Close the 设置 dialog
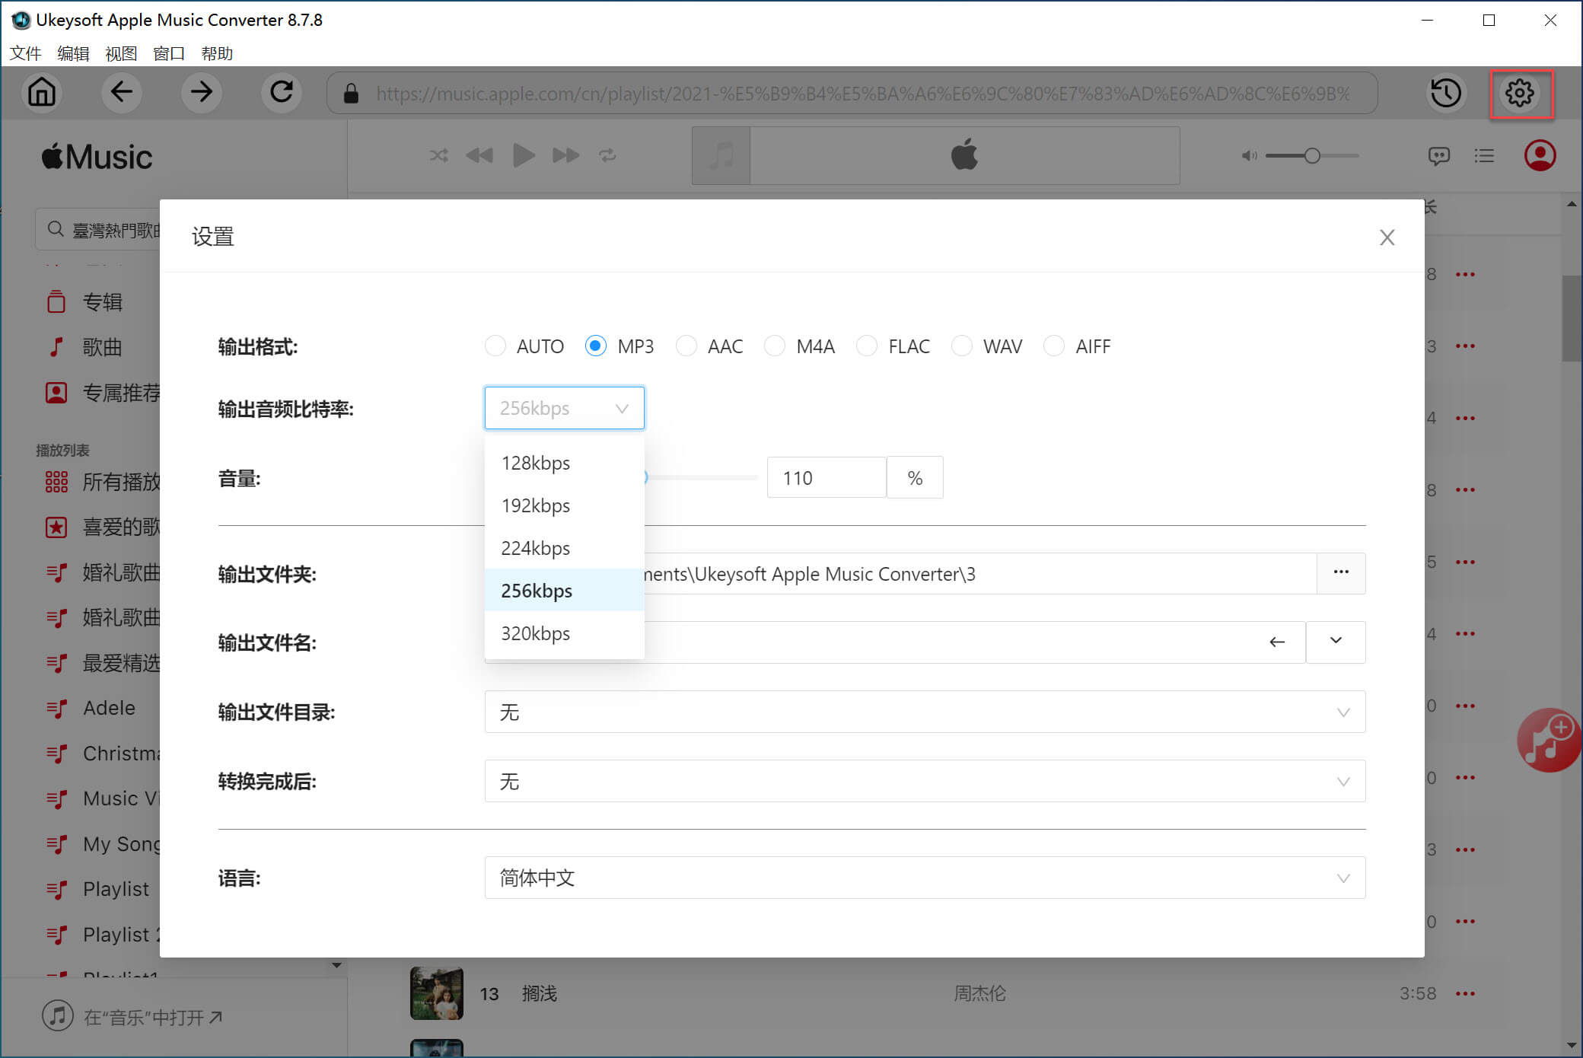Image resolution: width=1583 pixels, height=1058 pixels. (1387, 237)
